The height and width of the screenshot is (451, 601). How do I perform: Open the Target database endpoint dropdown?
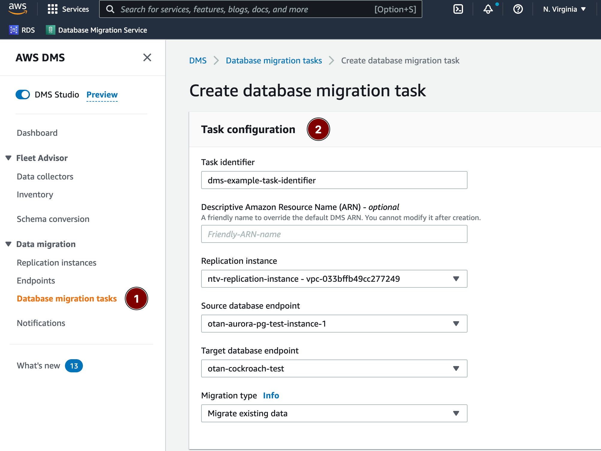[334, 368]
